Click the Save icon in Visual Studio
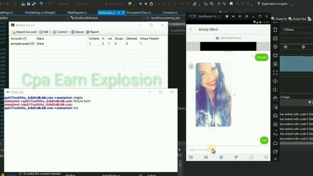Image resolution: width=313 pixels, height=176 pixels. click(28, 4)
